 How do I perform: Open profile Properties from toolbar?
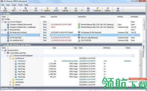(x=97, y=10)
